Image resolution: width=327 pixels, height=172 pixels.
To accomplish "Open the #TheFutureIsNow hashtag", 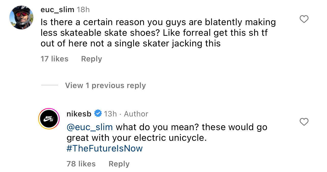I will [104, 148].
